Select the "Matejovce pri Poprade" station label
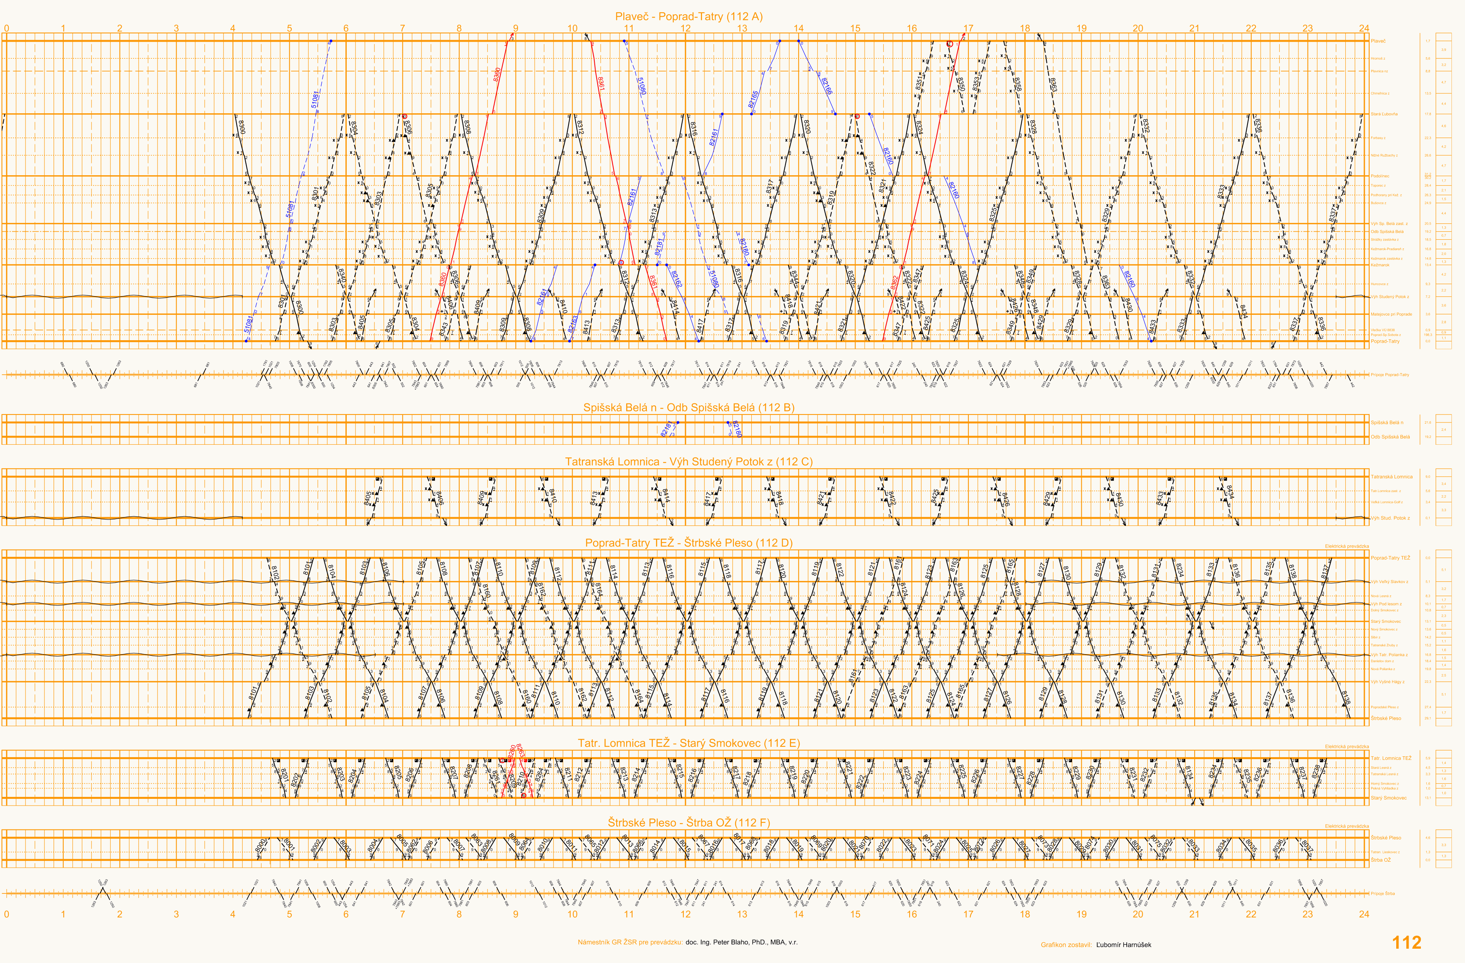This screenshot has width=1465, height=963. (1391, 314)
